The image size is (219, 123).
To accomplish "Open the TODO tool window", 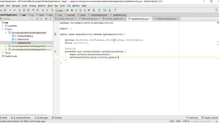I will pyautogui.click(x=4, y=118).
